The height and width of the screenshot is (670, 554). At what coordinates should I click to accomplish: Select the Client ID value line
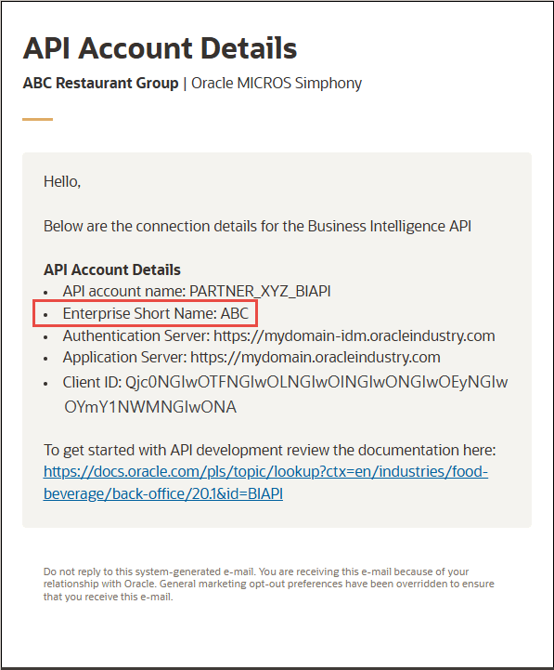[285, 394]
